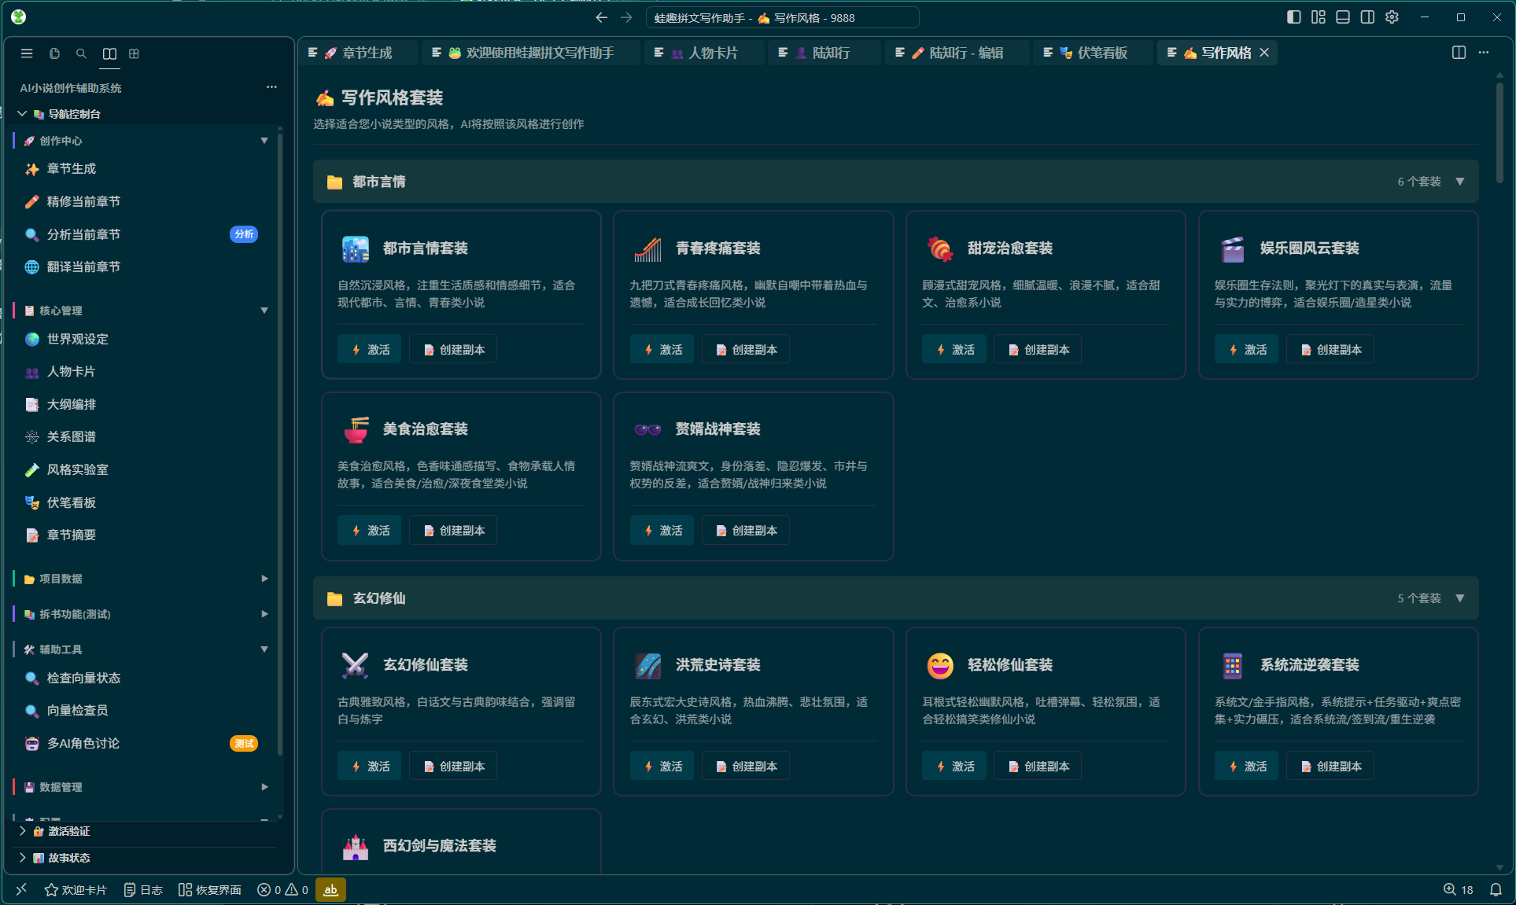Click the 欢迎卡片 status bar item
Screen dimensions: 1516x905
76,890
